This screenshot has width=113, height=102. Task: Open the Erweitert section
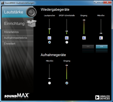[18, 44]
